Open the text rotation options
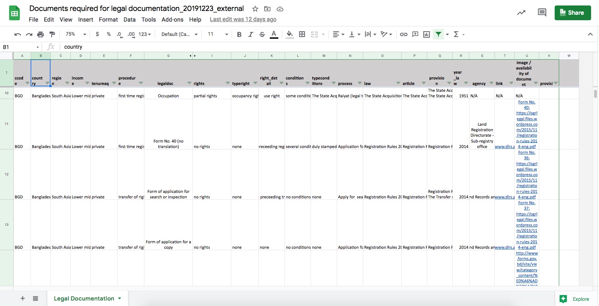This screenshot has height=306, width=599. [x=386, y=34]
